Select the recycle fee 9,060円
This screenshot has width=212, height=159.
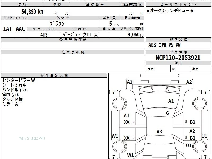[x=135, y=35]
